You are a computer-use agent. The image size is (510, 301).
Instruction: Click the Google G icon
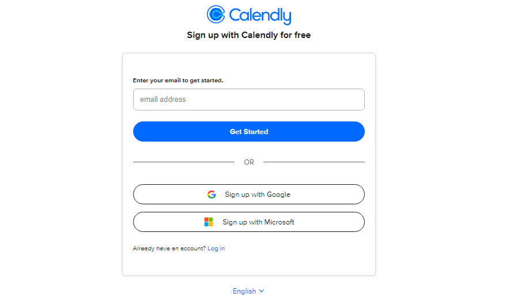click(211, 195)
